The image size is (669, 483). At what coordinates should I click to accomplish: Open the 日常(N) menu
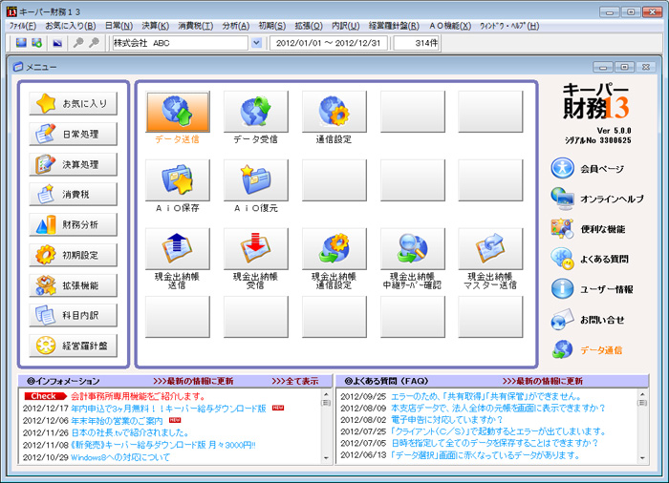119,26
